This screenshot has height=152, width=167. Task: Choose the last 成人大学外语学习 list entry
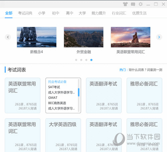pyautogui.click(x=61, y=108)
